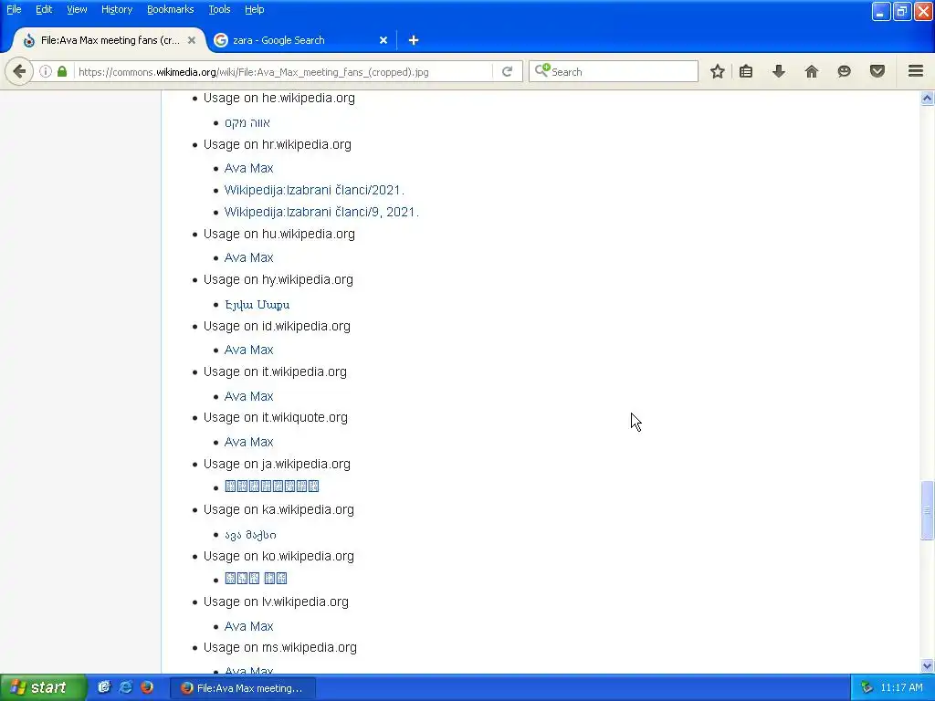
Task: Open the Bookmarks menu
Action: 170,9
